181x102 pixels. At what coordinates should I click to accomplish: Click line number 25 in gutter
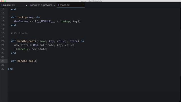[3, 61]
